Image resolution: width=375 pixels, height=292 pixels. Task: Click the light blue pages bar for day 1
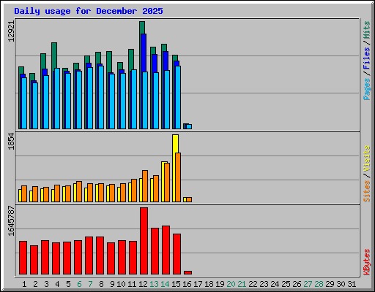[x=24, y=103]
